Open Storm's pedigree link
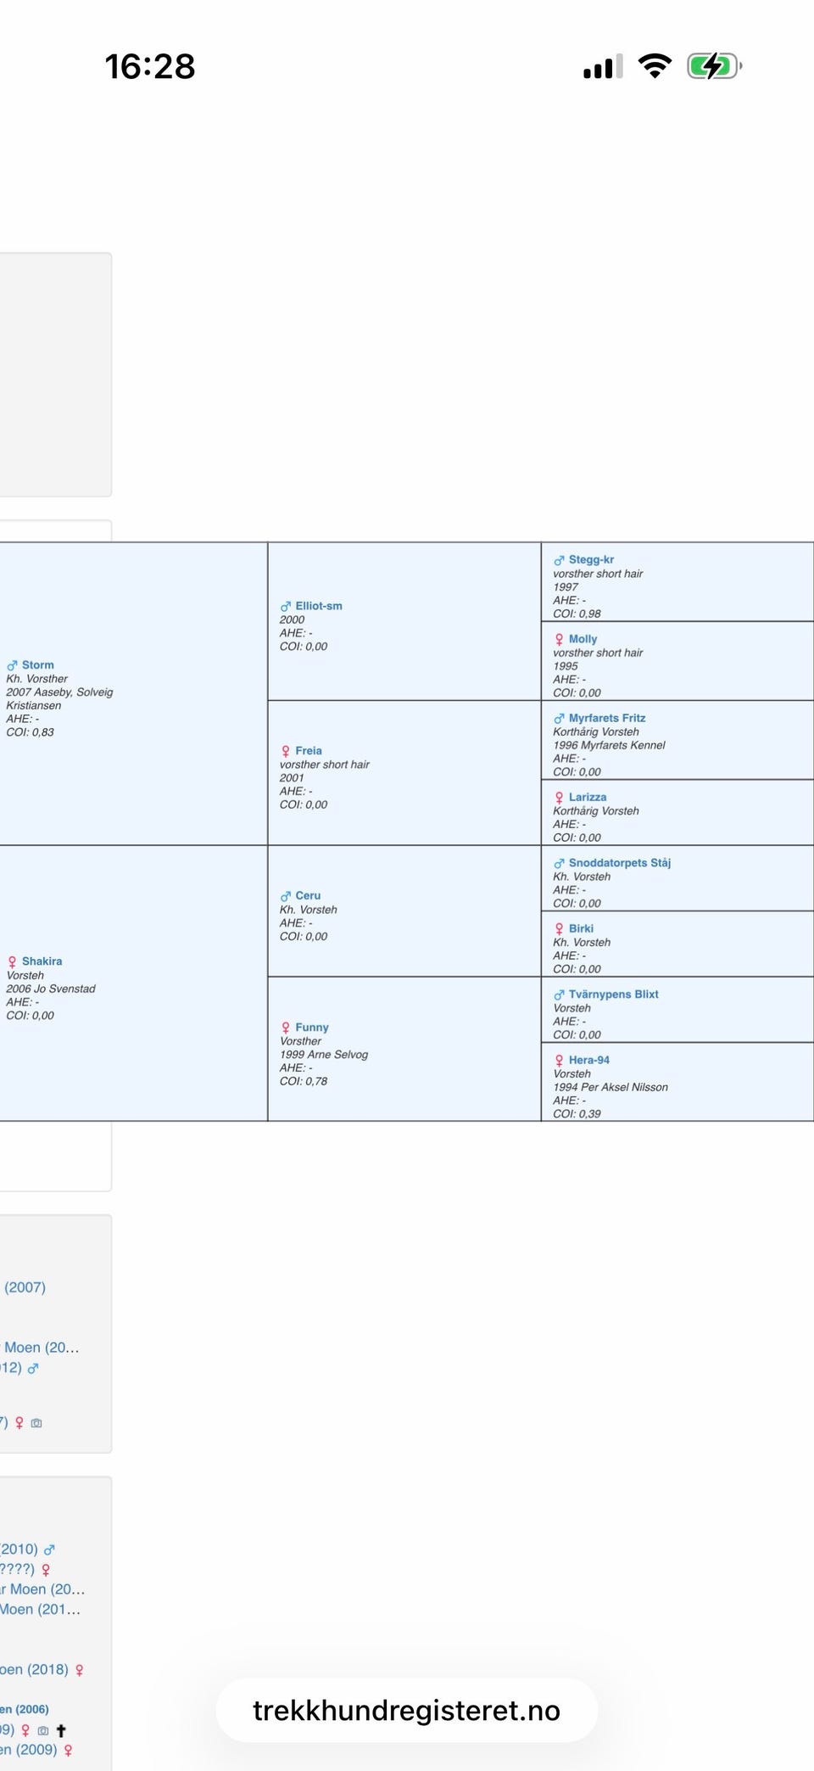This screenshot has height=1771, width=814. point(37,665)
